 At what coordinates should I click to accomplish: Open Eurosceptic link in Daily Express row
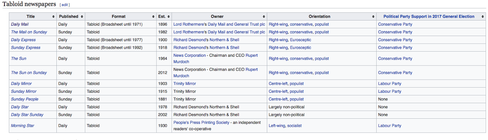(300, 40)
